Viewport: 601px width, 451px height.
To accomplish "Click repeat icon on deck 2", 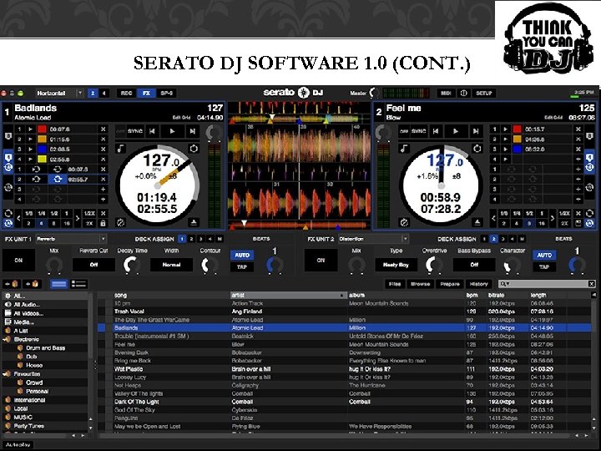I will tap(477, 149).
